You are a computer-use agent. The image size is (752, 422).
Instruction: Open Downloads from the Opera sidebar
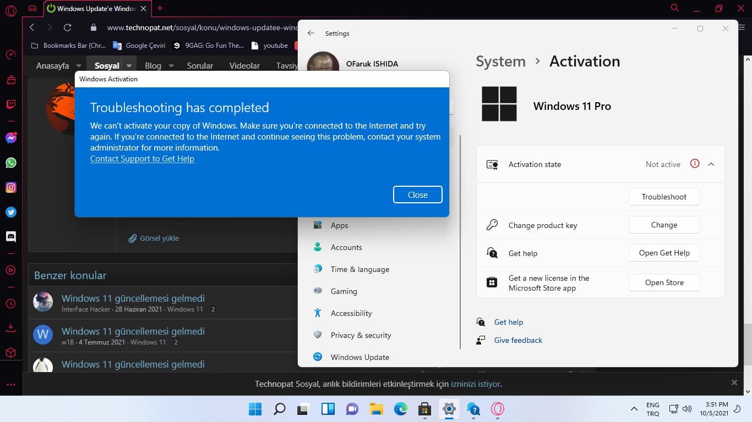(x=11, y=328)
